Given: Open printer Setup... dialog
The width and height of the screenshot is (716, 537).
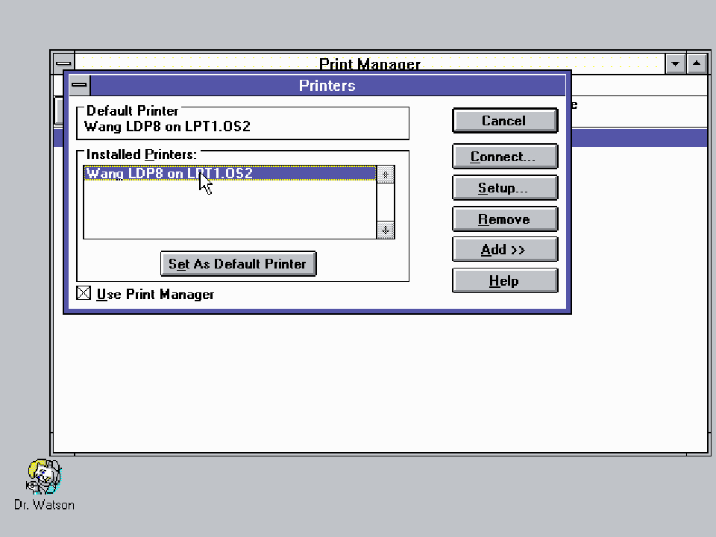Looking at the screenshot, I should tap(505, 188).
